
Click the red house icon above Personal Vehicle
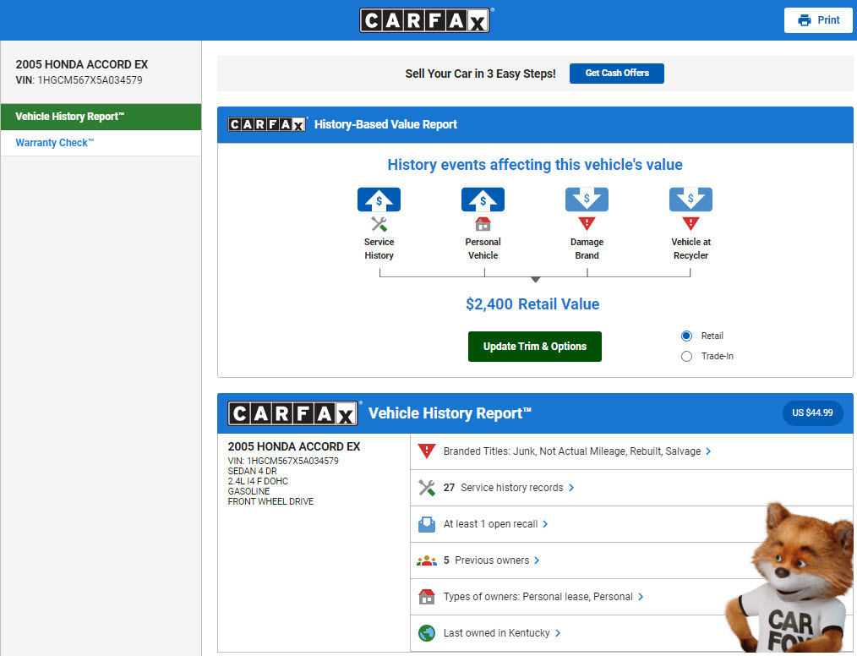483,224
